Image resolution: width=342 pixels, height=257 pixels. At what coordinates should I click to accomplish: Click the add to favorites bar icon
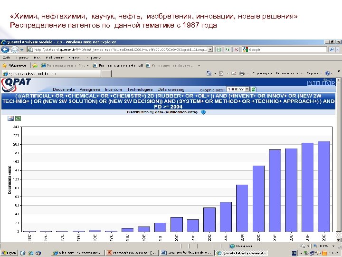click(x=35, y=65)
